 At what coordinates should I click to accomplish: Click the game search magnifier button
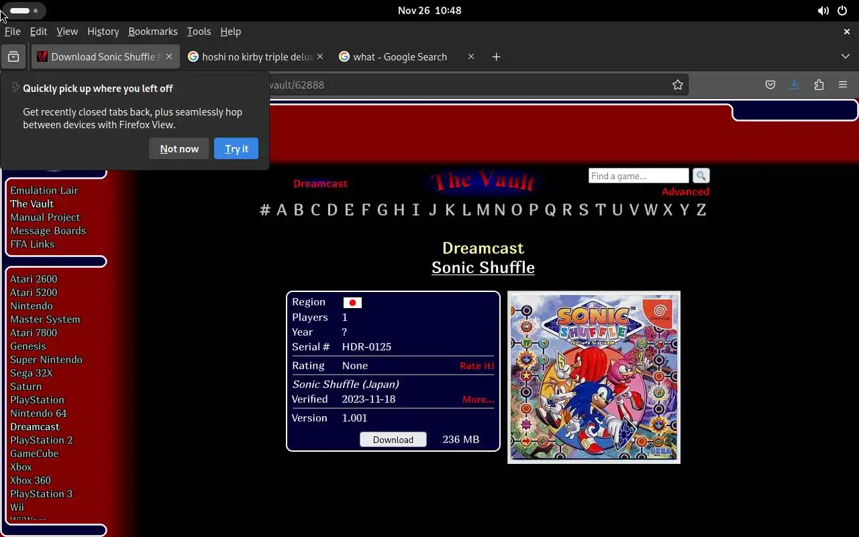[x=701, y=176]
